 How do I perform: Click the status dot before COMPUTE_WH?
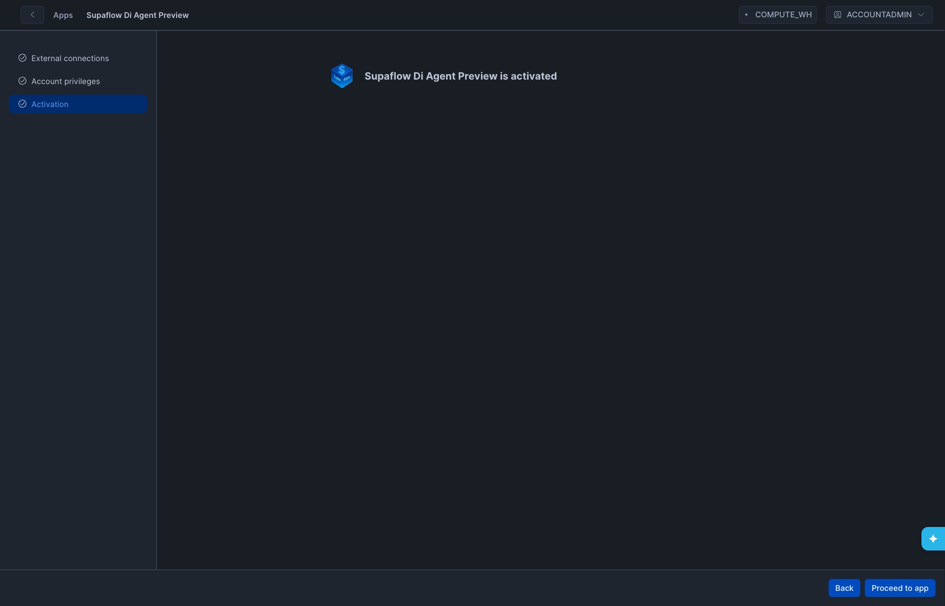(746, 15)
